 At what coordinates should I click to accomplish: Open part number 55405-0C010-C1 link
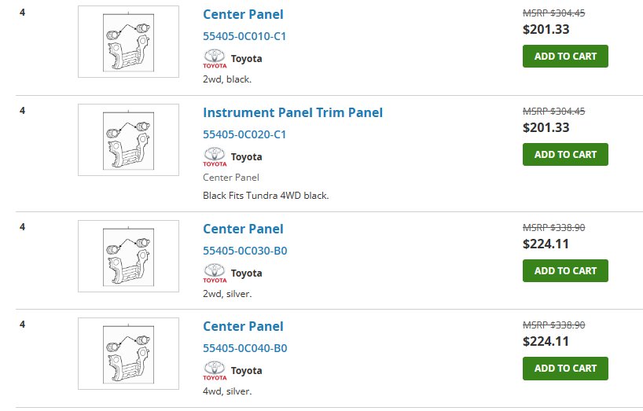(x=244, y=36)
